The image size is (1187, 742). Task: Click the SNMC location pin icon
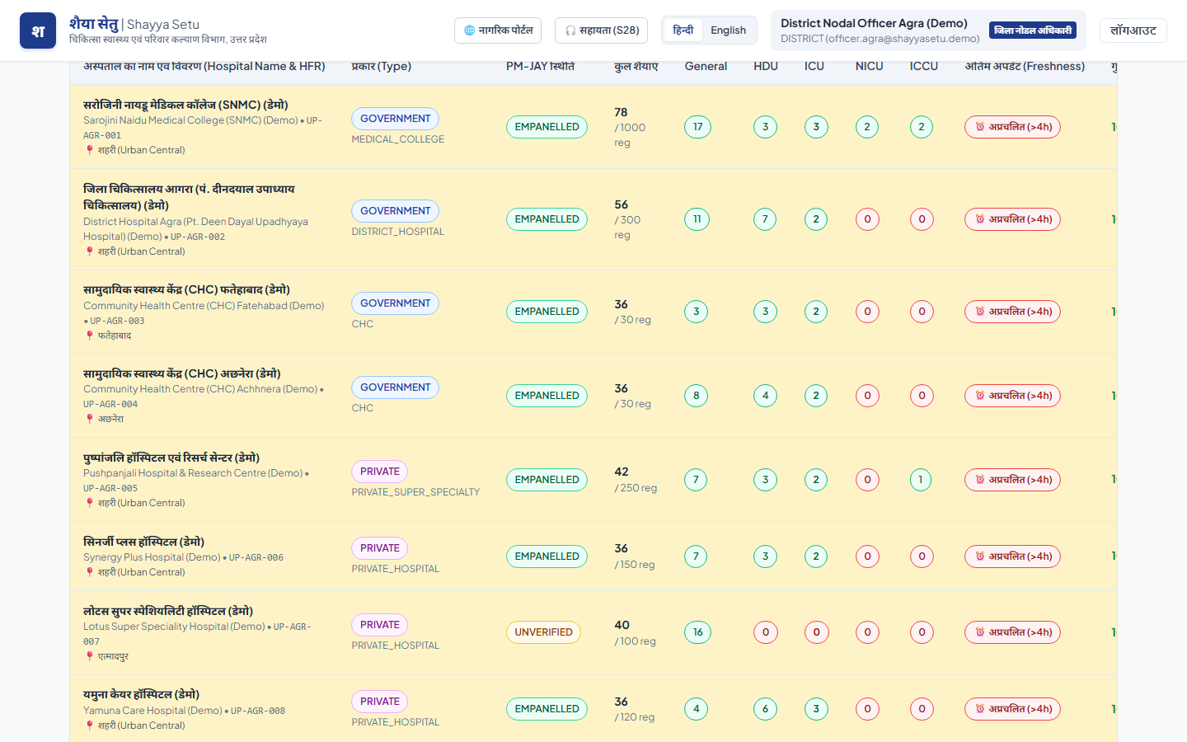point(90,150)
